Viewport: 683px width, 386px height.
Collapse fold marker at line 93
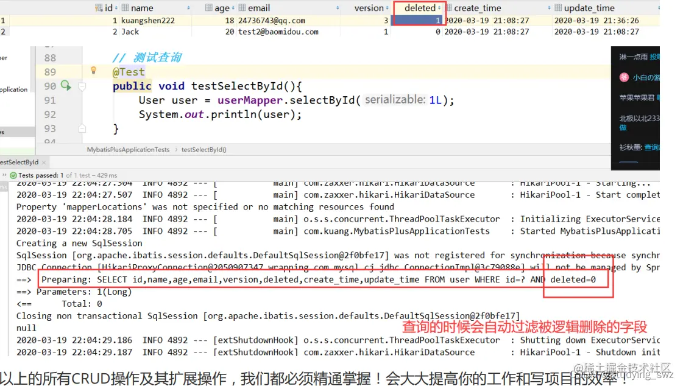82,128
